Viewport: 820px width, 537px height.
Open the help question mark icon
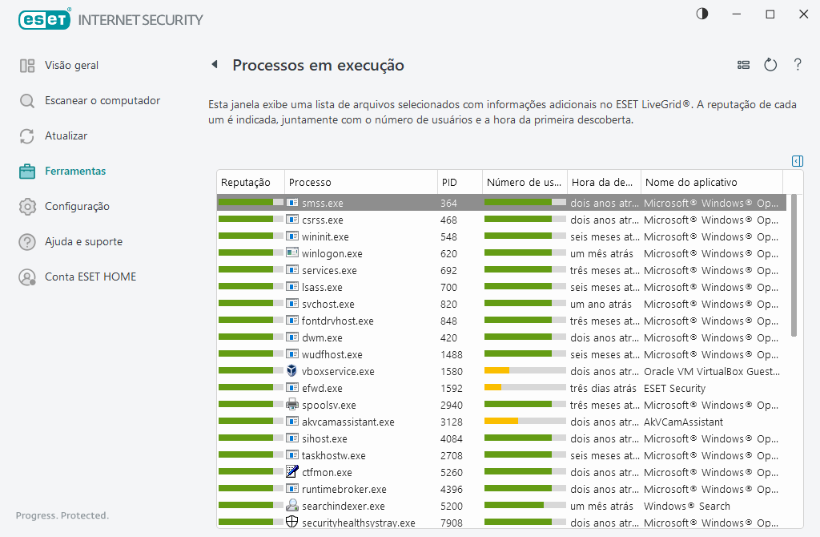coord(798,65)
